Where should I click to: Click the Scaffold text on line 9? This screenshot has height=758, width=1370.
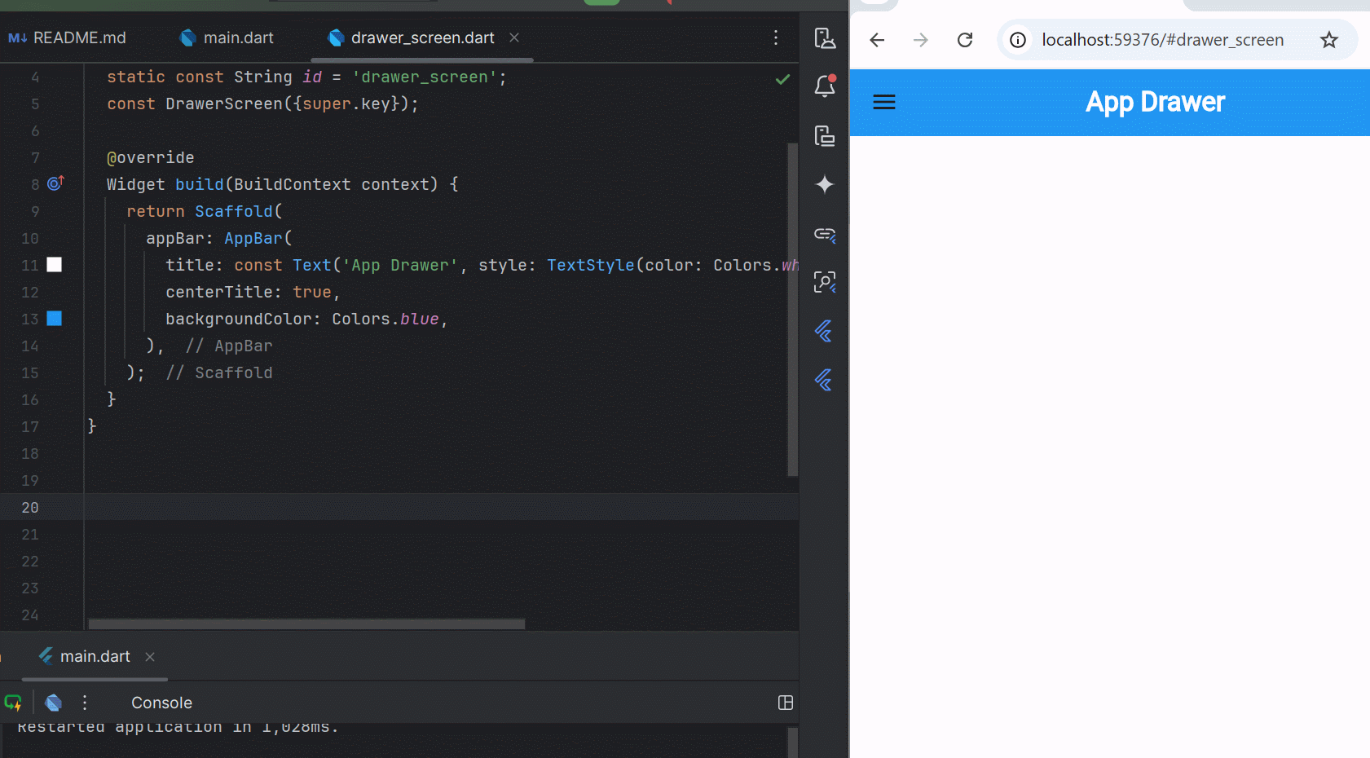pyautogui.click(x=233, y=211)
